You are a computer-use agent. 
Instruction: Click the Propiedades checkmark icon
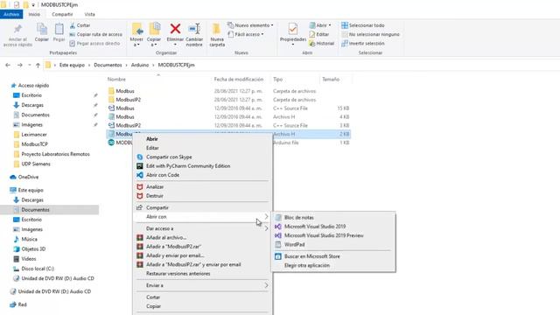pyautogui.click(x=293, y=29)
